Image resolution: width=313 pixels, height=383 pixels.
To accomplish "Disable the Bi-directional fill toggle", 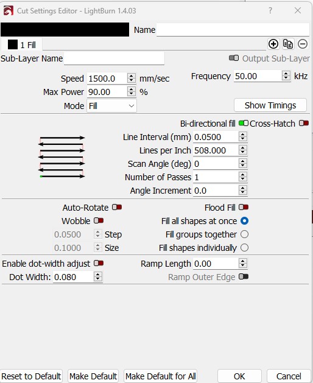I will pyautogui.click(x=244, y=123).
